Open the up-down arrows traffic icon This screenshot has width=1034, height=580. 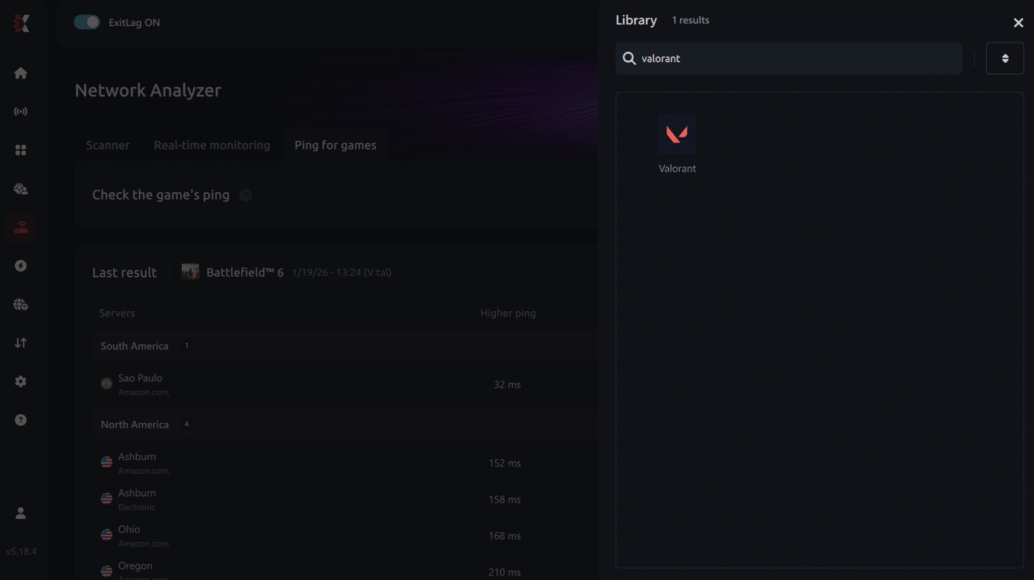pyautogui.click(x=21, y=343)
